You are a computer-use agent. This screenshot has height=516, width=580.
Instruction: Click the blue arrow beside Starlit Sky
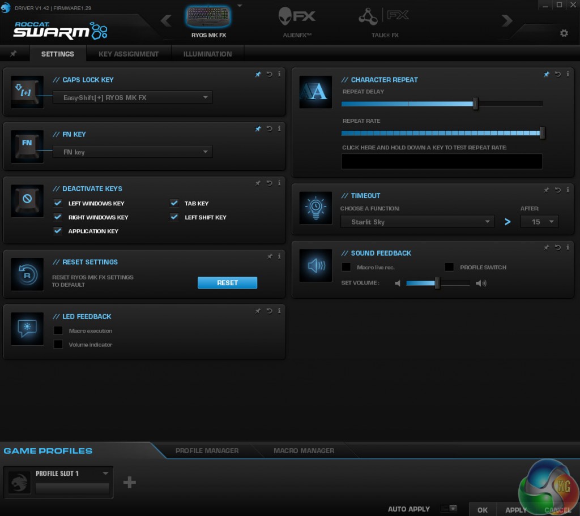pyautogui.click(x=507, y=222)
